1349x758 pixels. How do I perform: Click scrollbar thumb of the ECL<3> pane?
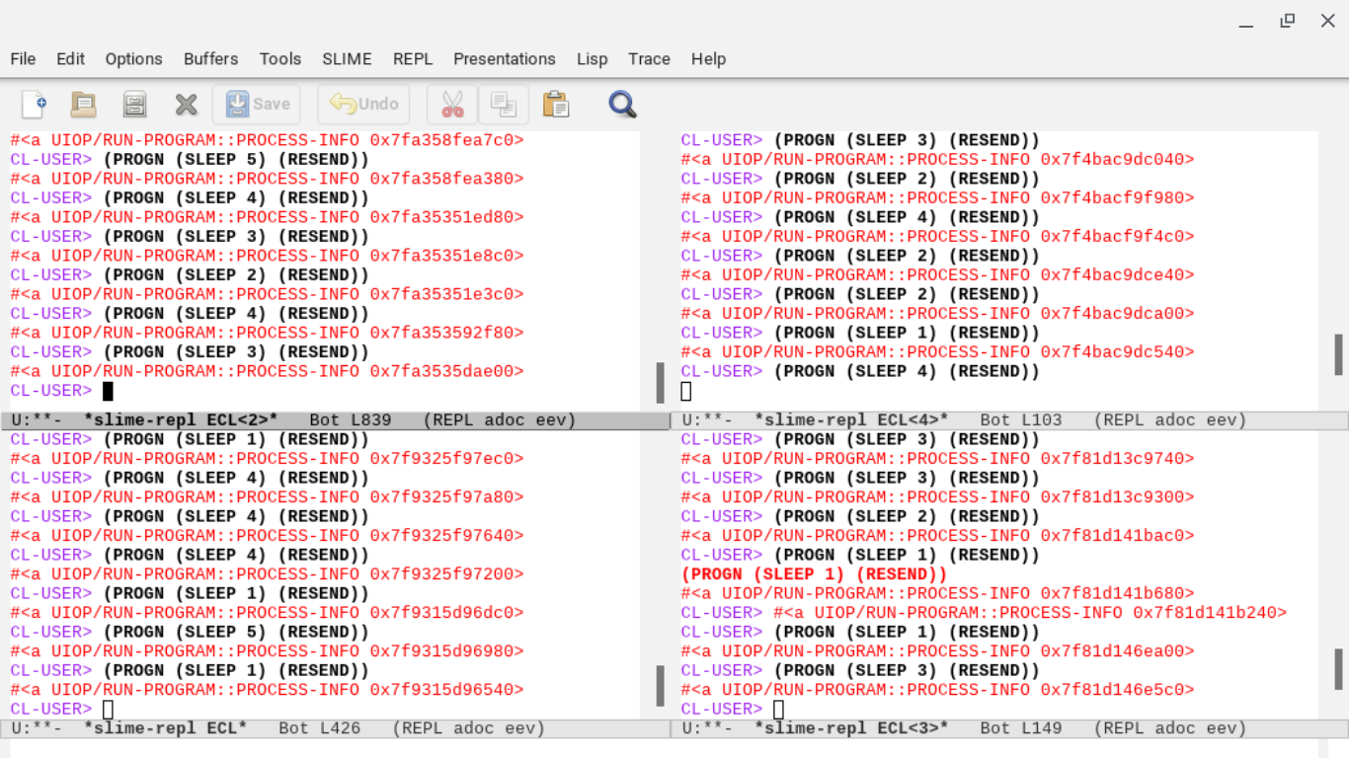(x=1338, y=668)
